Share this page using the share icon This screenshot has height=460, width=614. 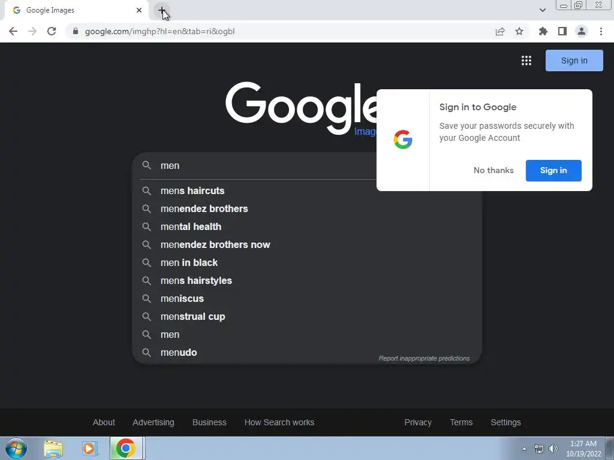[x=500, y=31]
